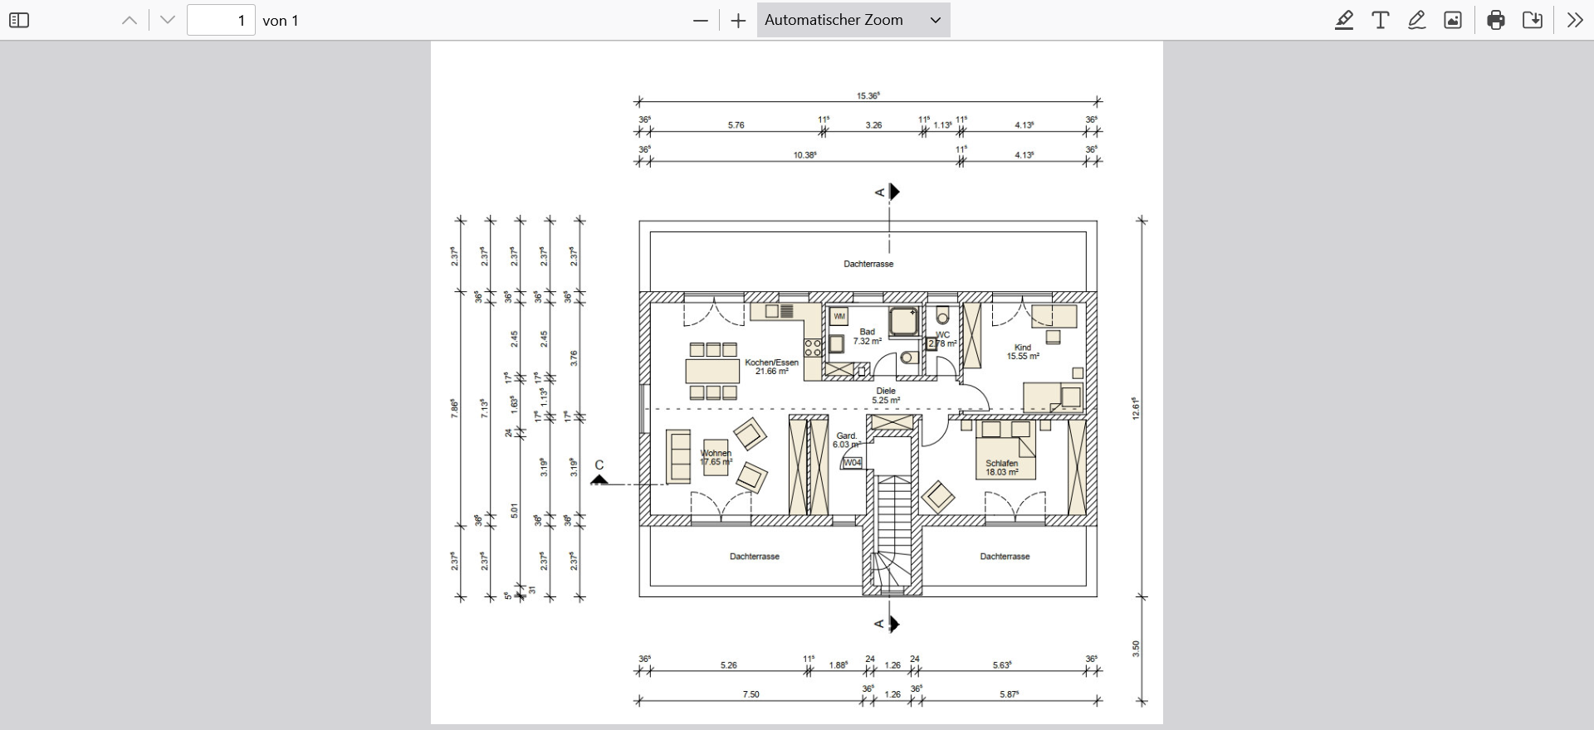Click the 5.26 dimension value

728,665
